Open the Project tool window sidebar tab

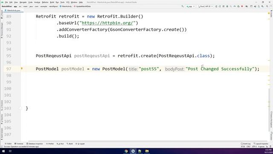(2, 14)
